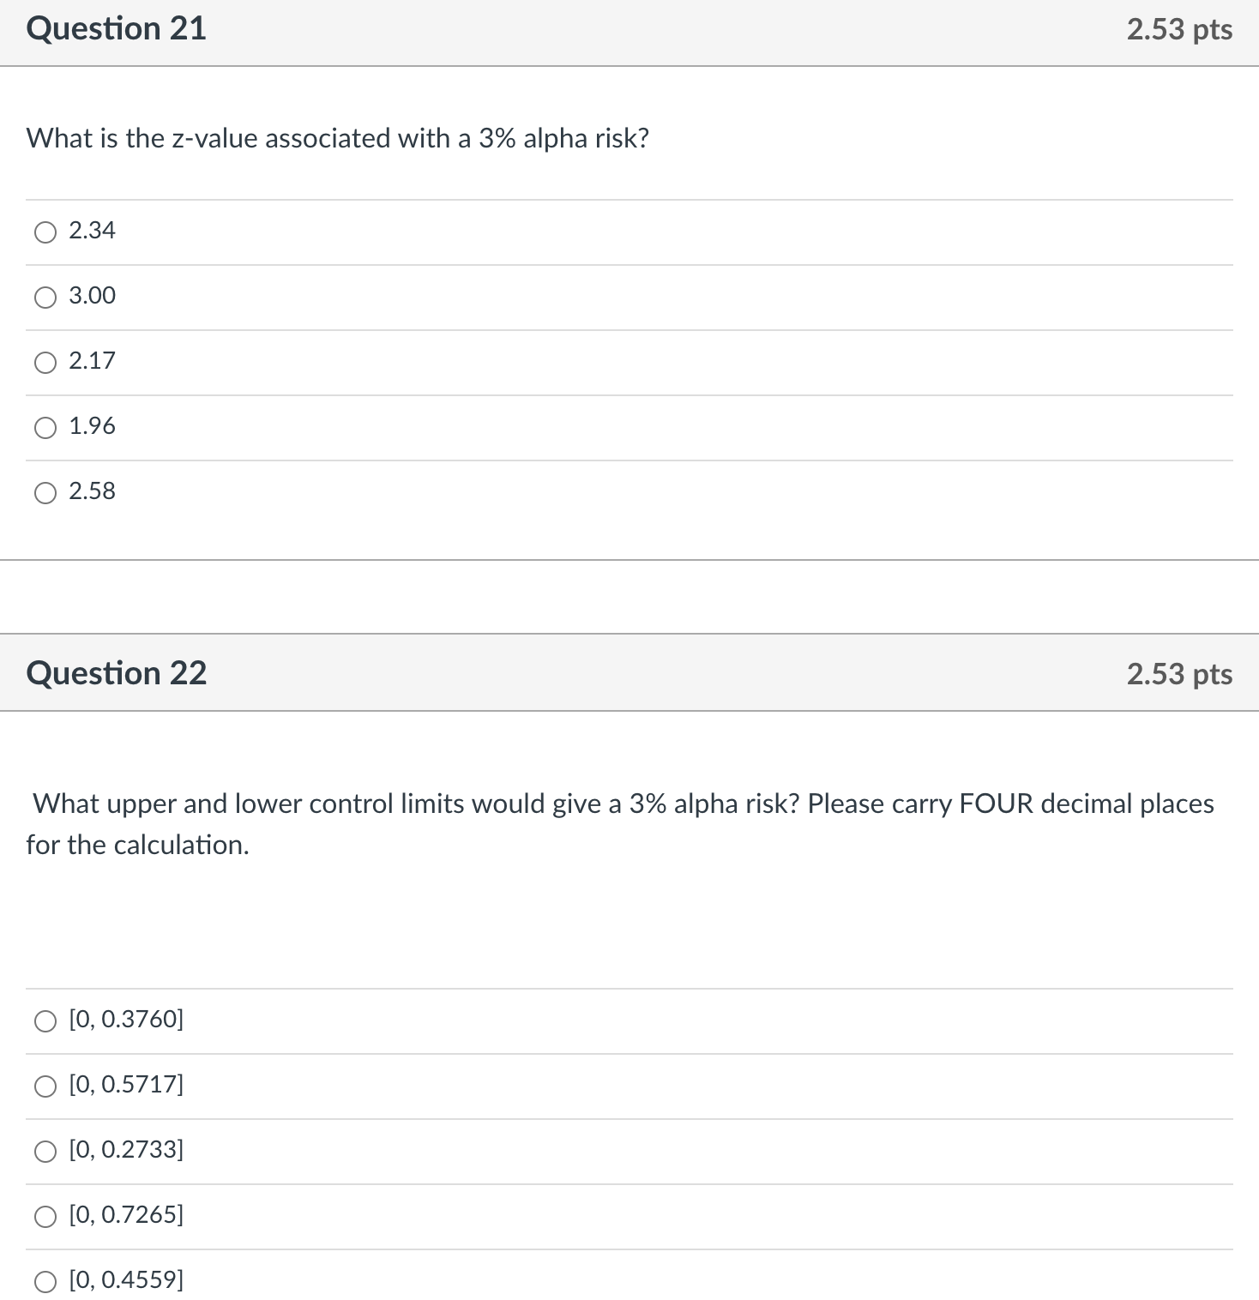Select the 3.00 answer option
The height and width of the screenshot is (1300, 1259).
click(45, 297)
